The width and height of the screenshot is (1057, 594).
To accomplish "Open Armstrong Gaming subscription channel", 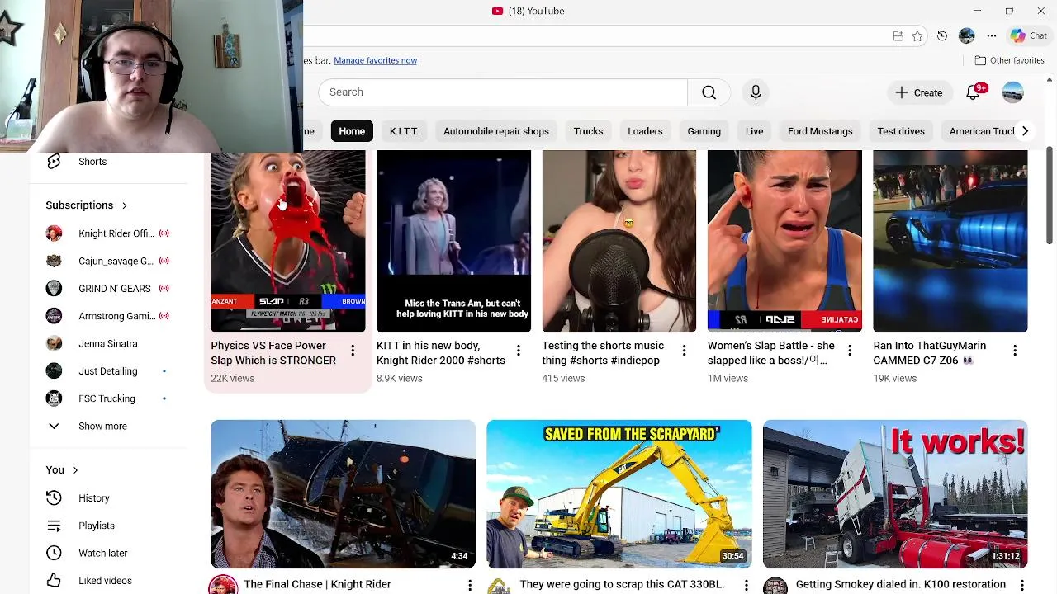I will pos(116,316).
